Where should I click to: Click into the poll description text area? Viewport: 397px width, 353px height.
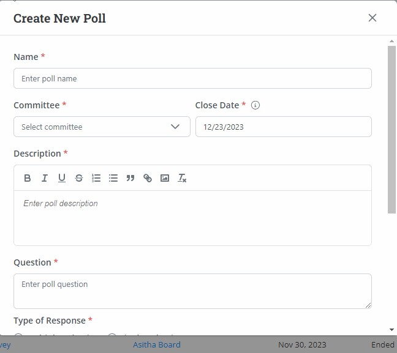(x=192, y=217)
